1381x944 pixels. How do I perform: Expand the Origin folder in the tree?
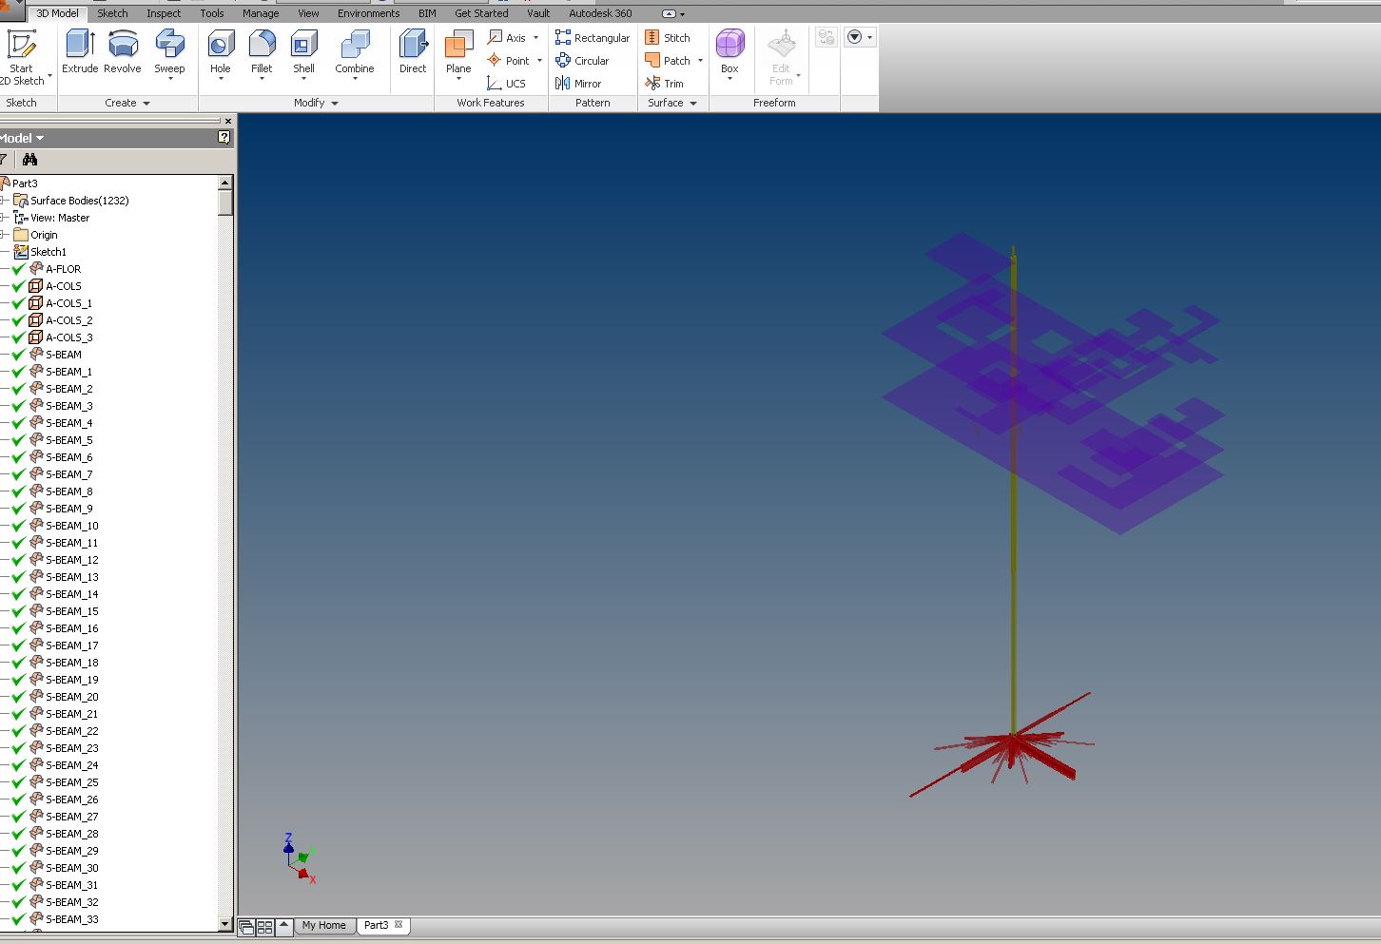[x=4, y=234]
